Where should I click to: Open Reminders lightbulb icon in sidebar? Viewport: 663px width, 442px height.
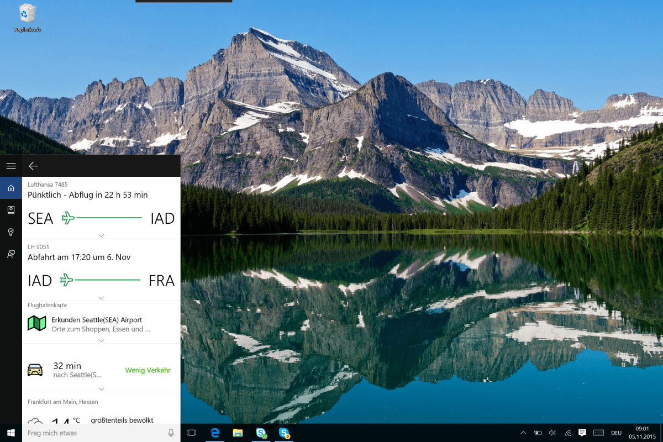(x=10, y=232)
